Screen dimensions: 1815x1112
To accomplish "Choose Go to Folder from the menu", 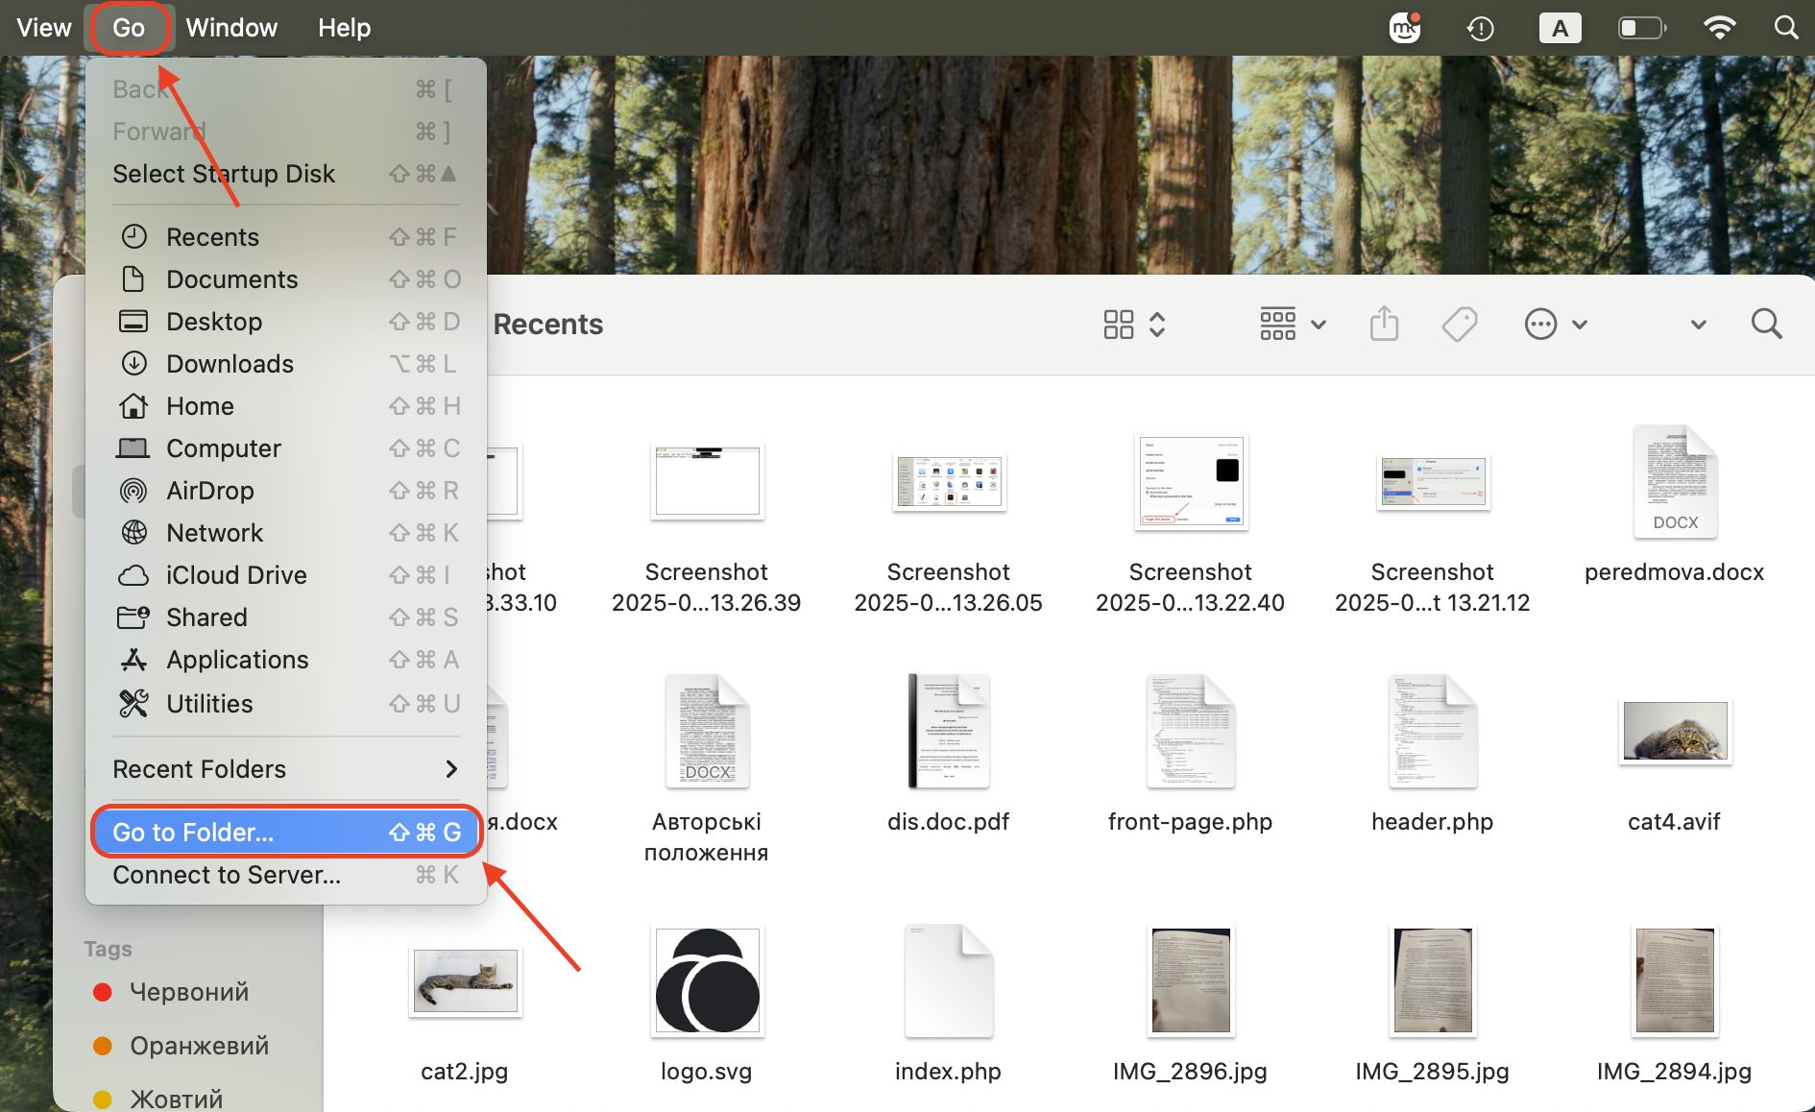I will [192, 832].
